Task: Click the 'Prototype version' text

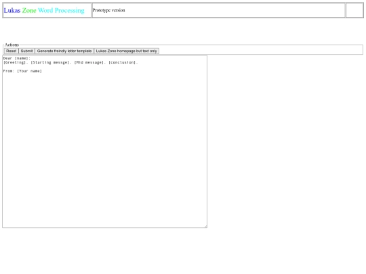Action: pyautogui.click(x=108, y=10)
